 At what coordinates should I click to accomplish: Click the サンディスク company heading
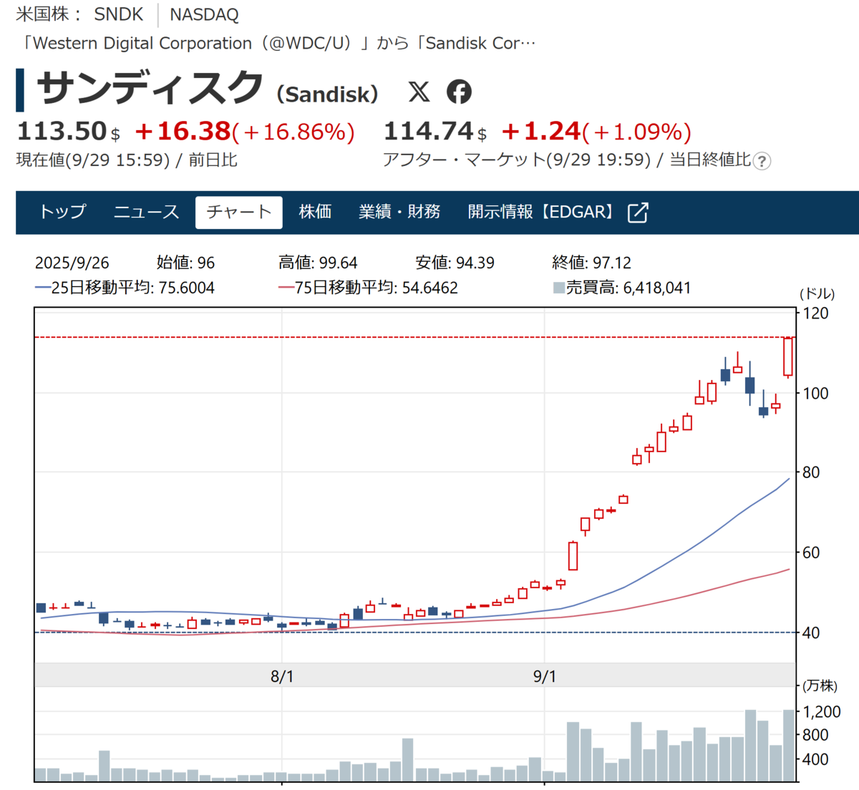[150, 88]
